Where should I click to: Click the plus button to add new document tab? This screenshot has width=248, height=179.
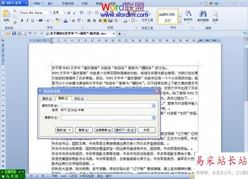tap(120, 34)
